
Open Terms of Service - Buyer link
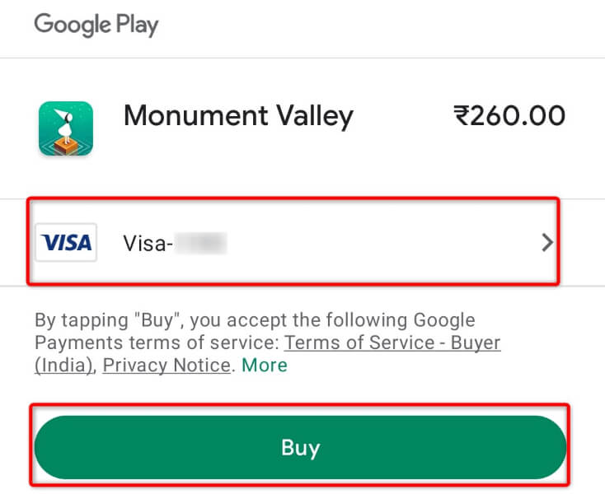(392, 342)
